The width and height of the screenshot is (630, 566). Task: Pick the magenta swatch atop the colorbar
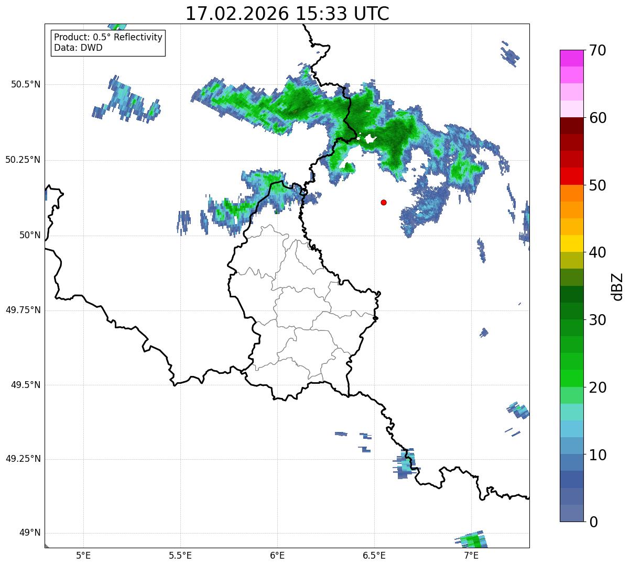[x=571, y=58]
